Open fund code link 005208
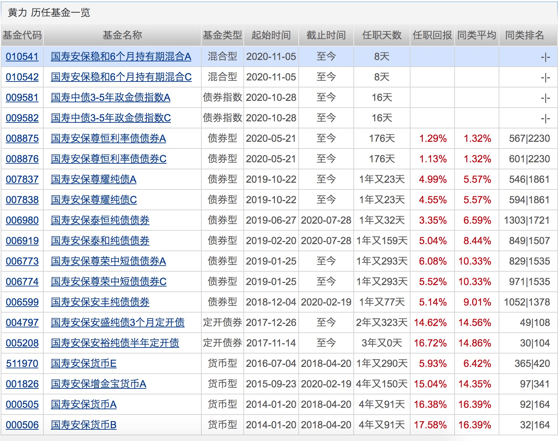 click(x=22, y=343)
